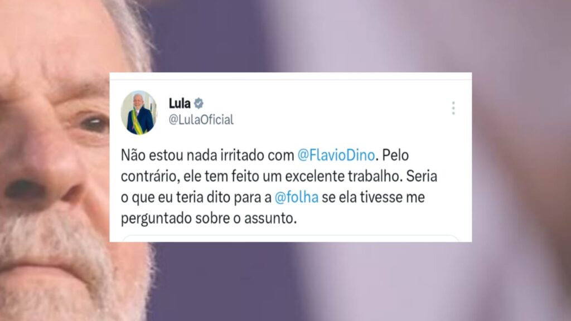
Task: Open the @LulaOficial handle
Action: 201,119
